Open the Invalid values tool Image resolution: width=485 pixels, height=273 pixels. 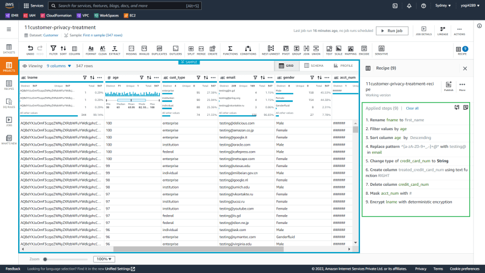[144, 50]
